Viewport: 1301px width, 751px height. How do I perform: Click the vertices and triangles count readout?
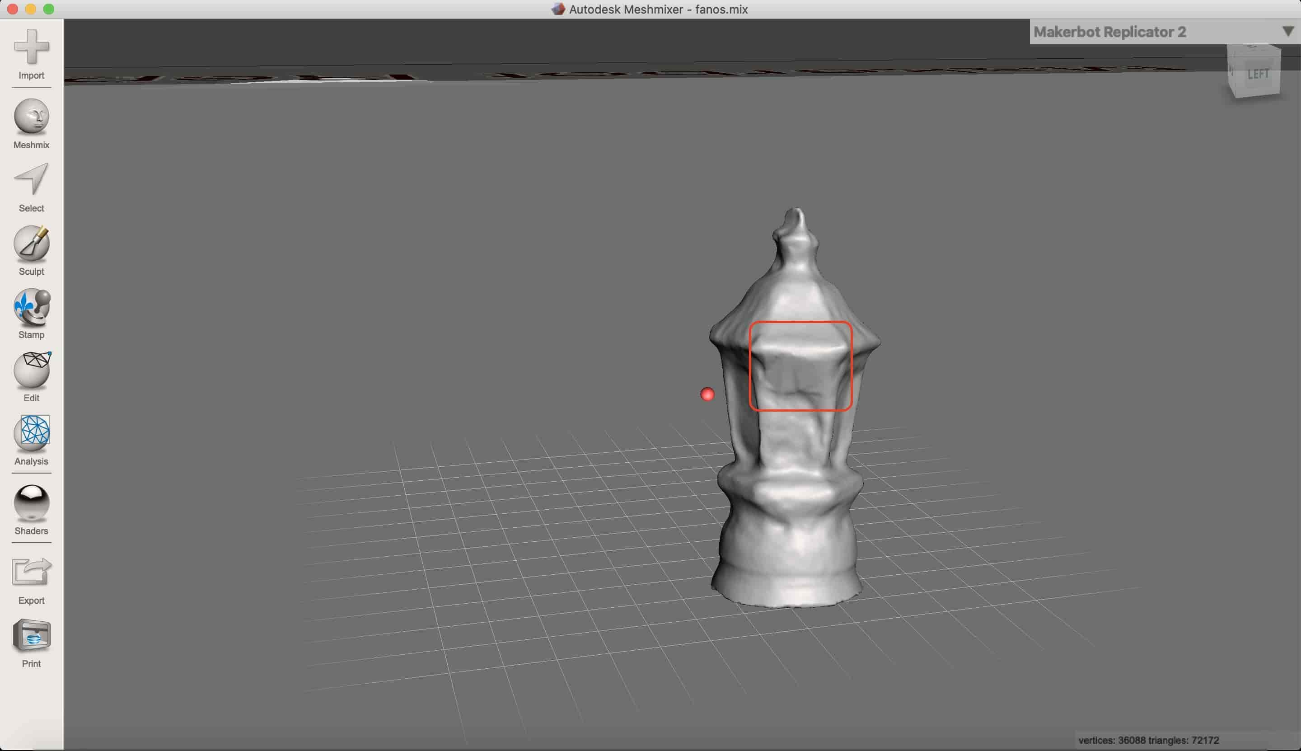(x=1148, y=740)
